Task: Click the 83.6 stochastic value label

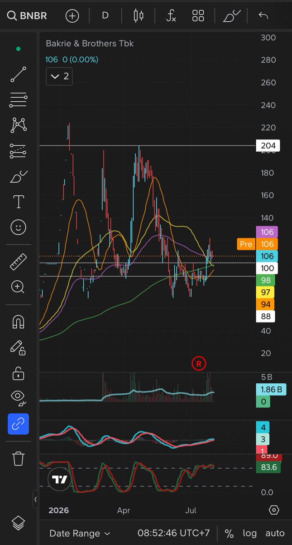Action: point(268,467)
